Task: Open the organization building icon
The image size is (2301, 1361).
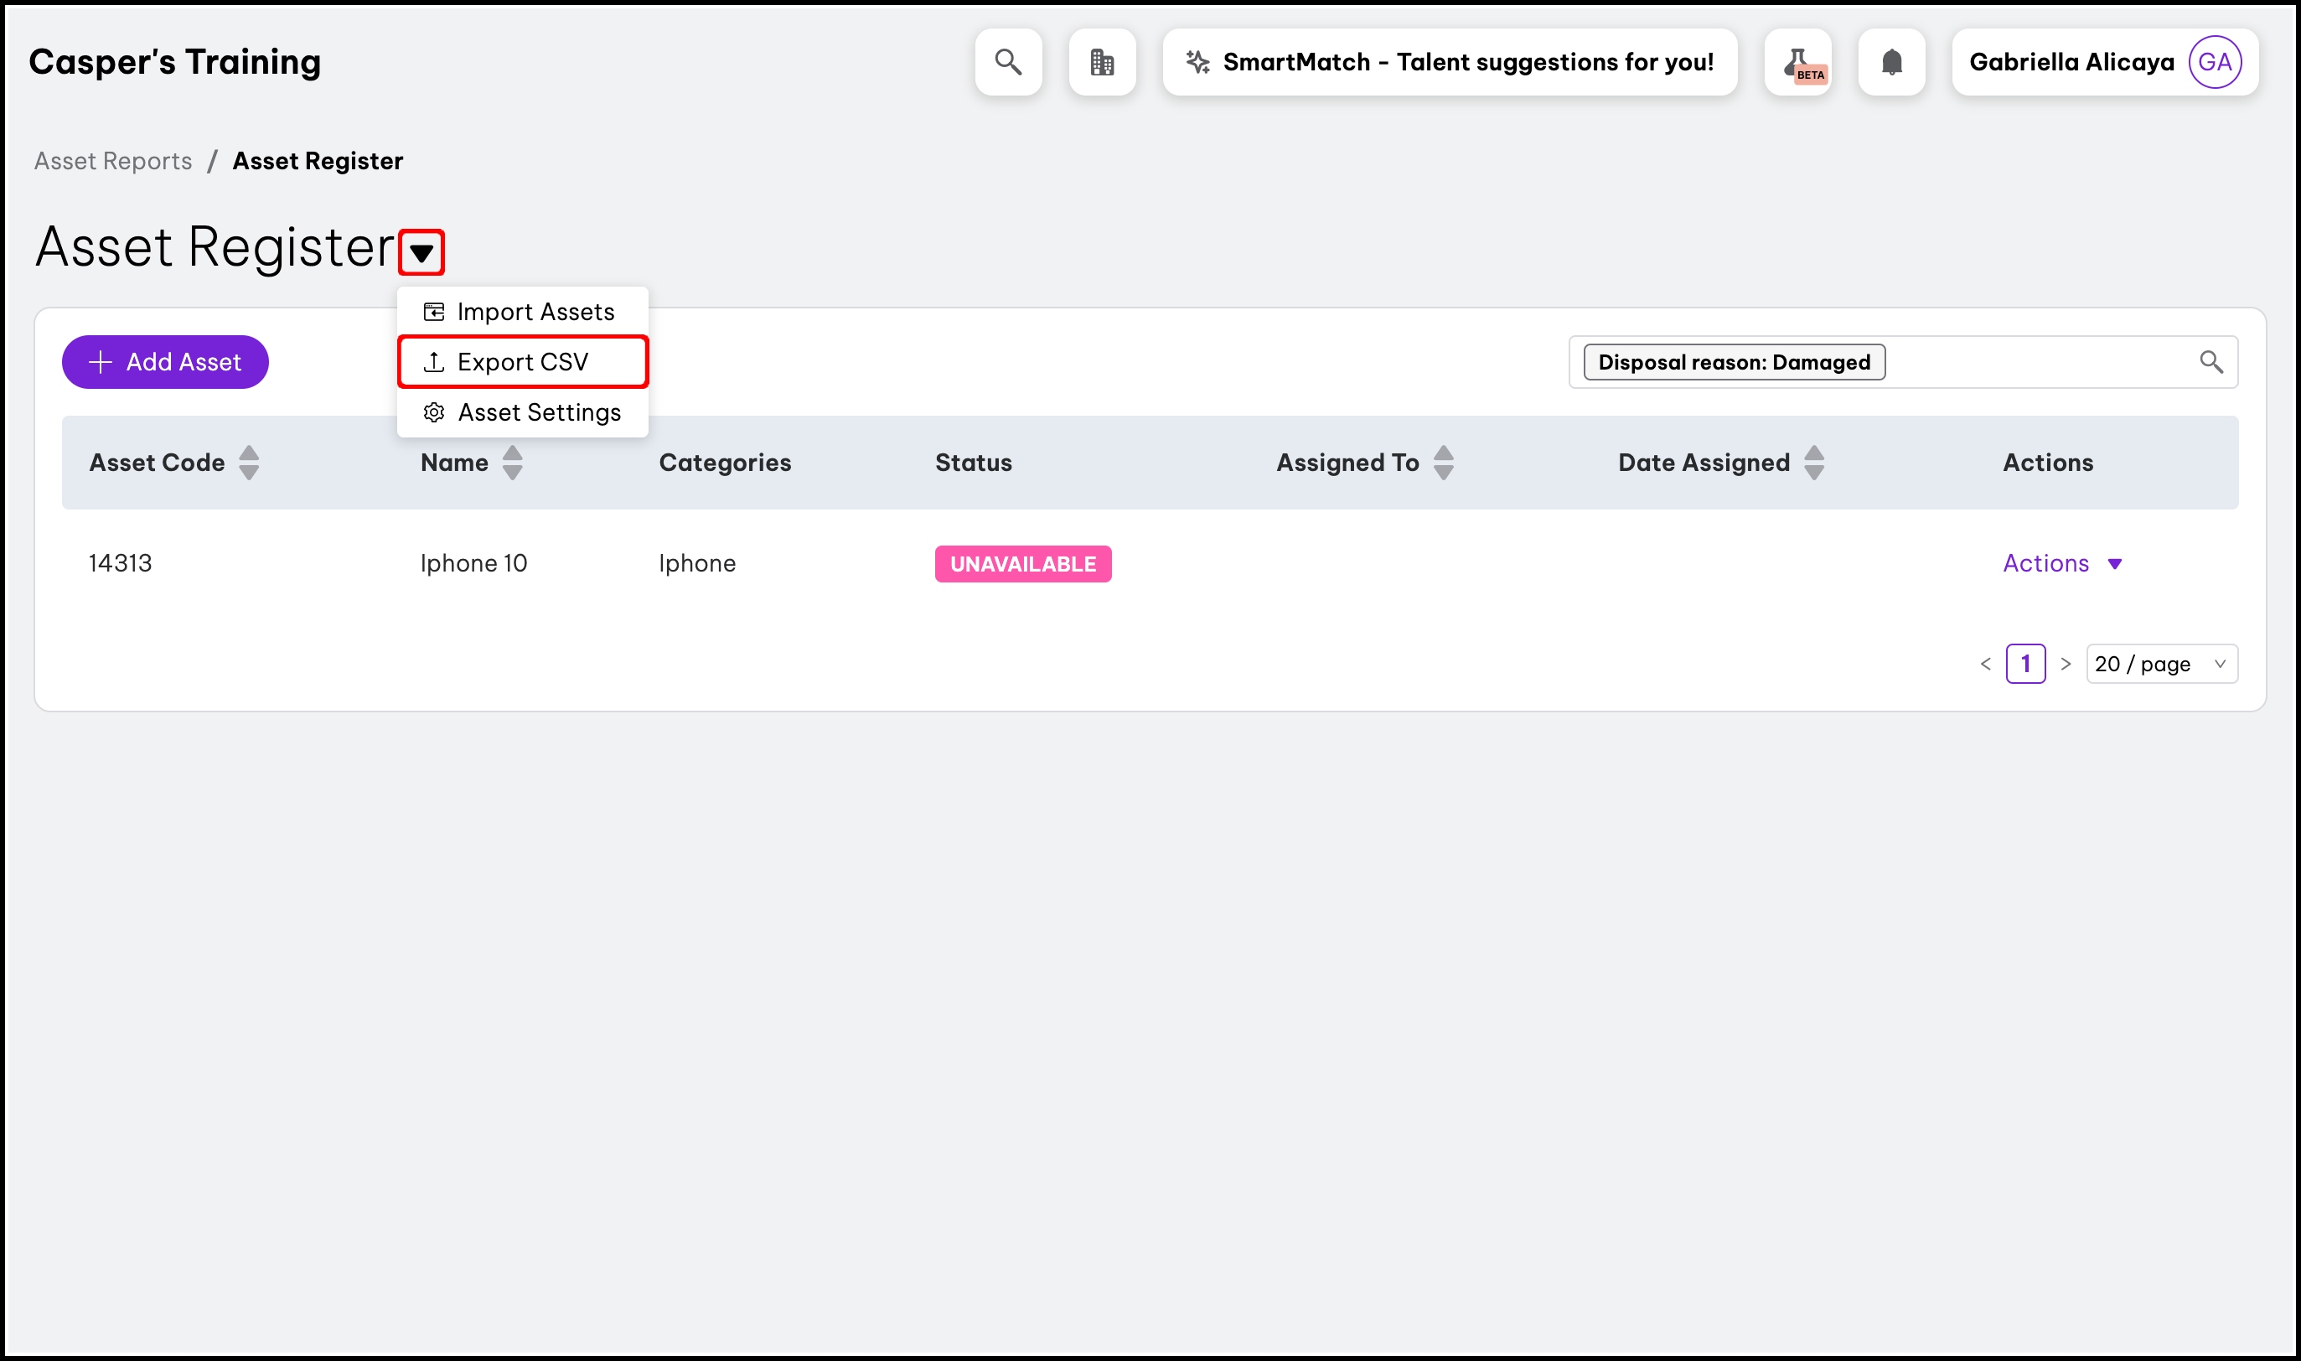Action: [x=1102, y=62]
